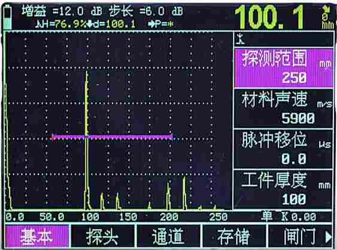337x250 pixels.
Task: Click the 0.0 axis label
Action: 14,217
